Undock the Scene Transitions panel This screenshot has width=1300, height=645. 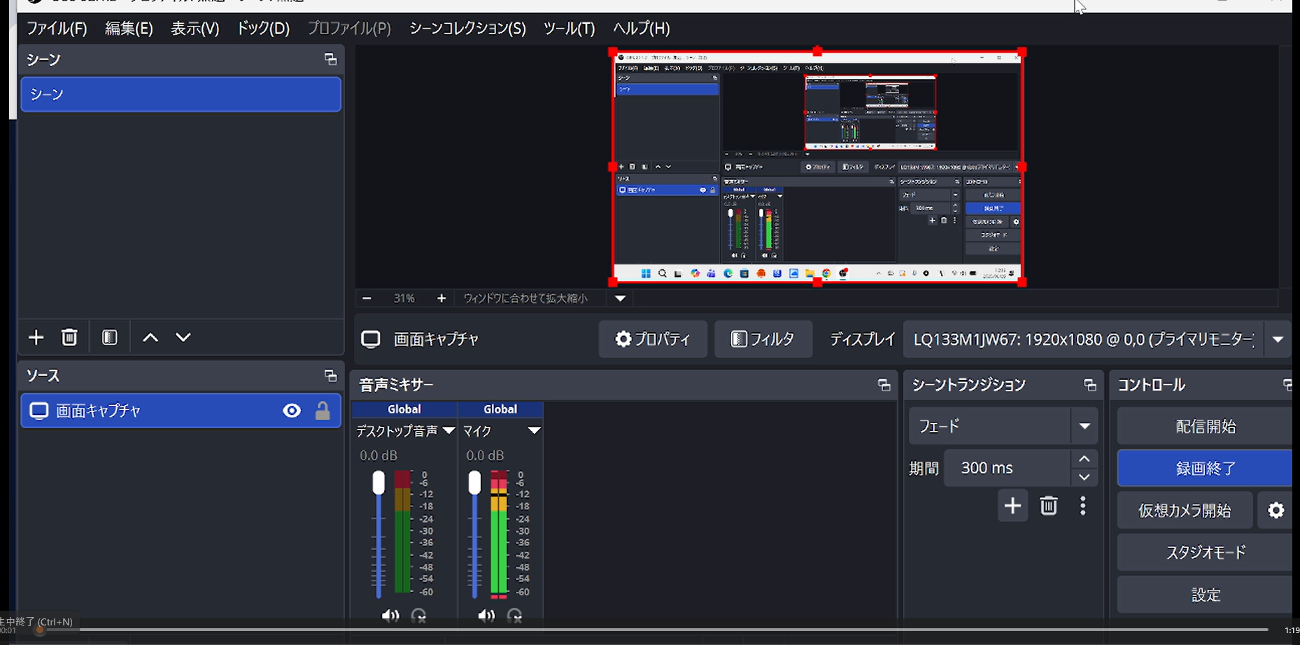click(x=1090, y=385)
